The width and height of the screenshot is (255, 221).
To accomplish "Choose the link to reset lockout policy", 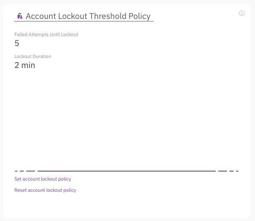I will (45, 190).
